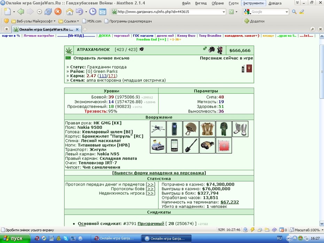Click the green envelope mail icon
The width and height of the screenshot is (324, 243).
68,58
